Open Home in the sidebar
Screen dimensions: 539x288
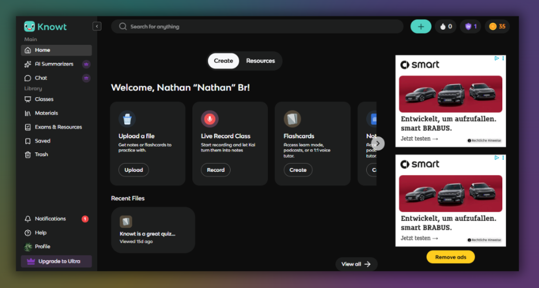click(x=56, y=50)
